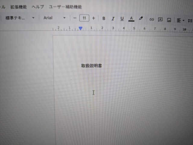Click the insert image icon
Screen dimensions: 193x145
coord(169,20)
